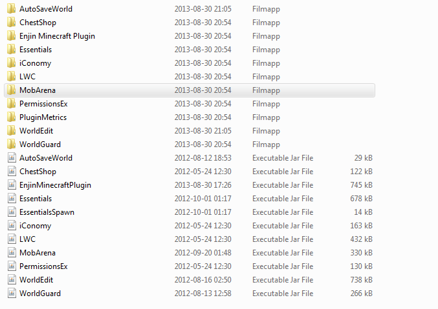Select the ChestShop jar file name

tap(38, 172)
